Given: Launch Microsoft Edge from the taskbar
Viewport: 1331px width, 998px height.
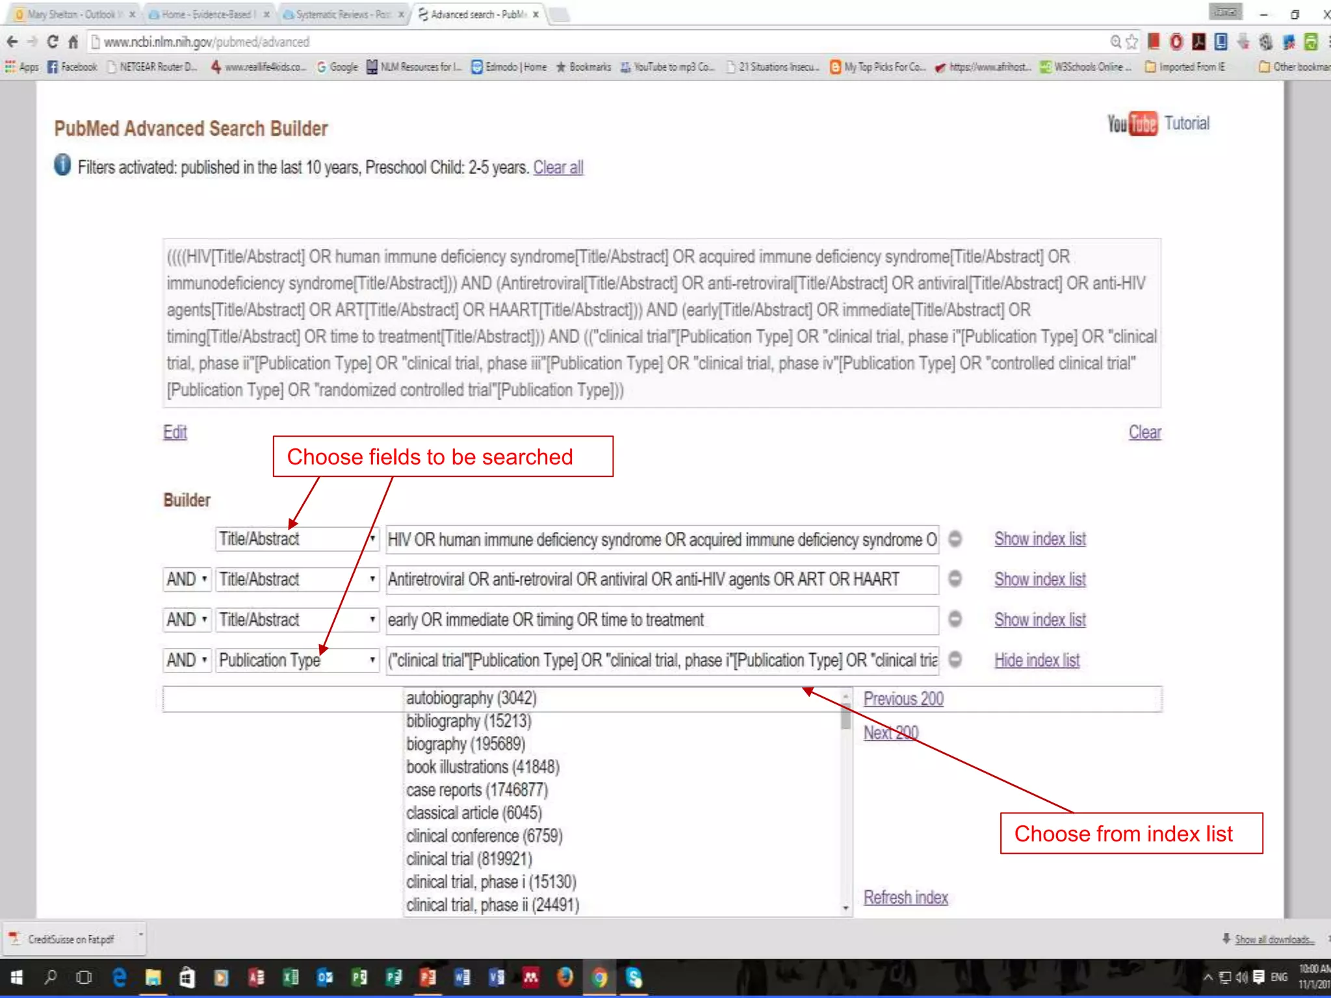Looking at the screenshot, I should click(x=119, y=977).
